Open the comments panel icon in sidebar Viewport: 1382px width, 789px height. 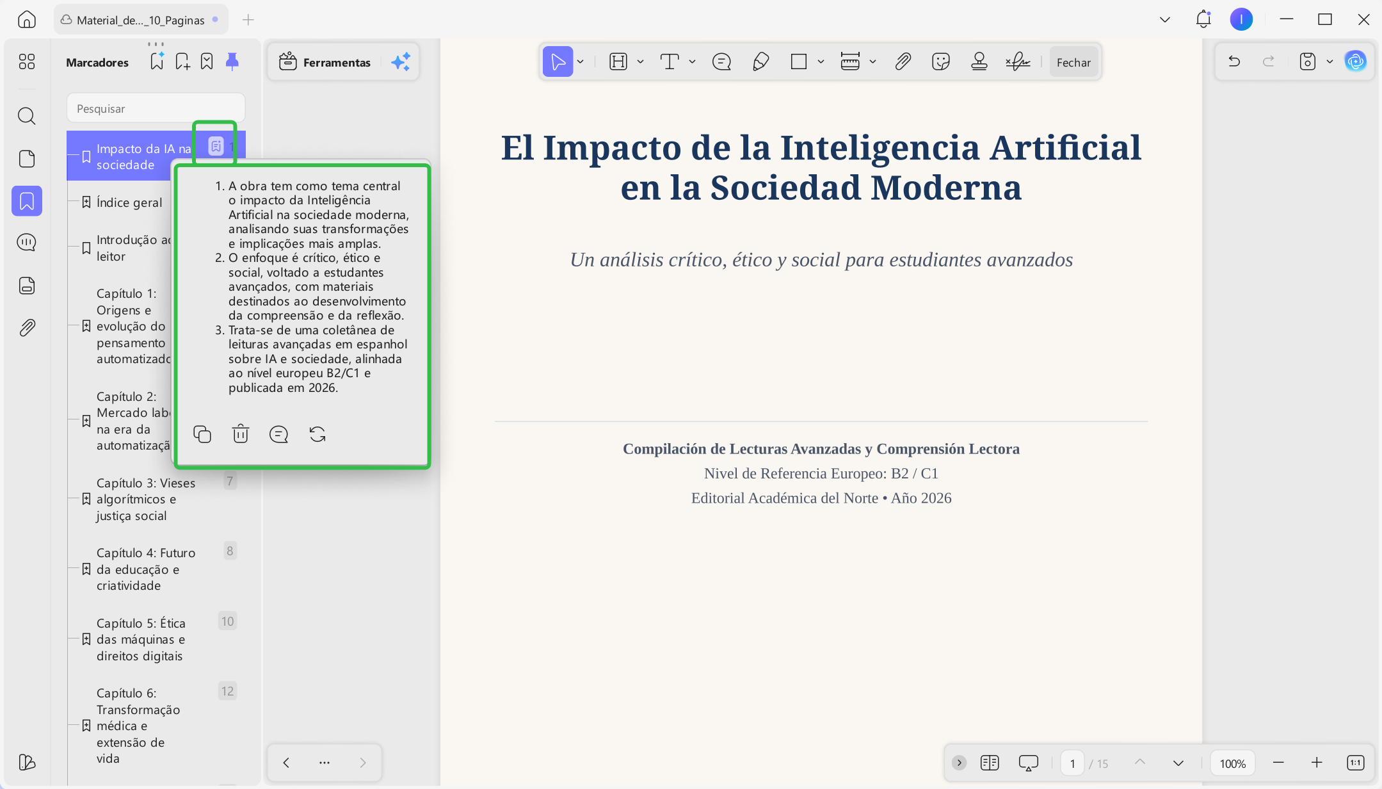(26, 243)
